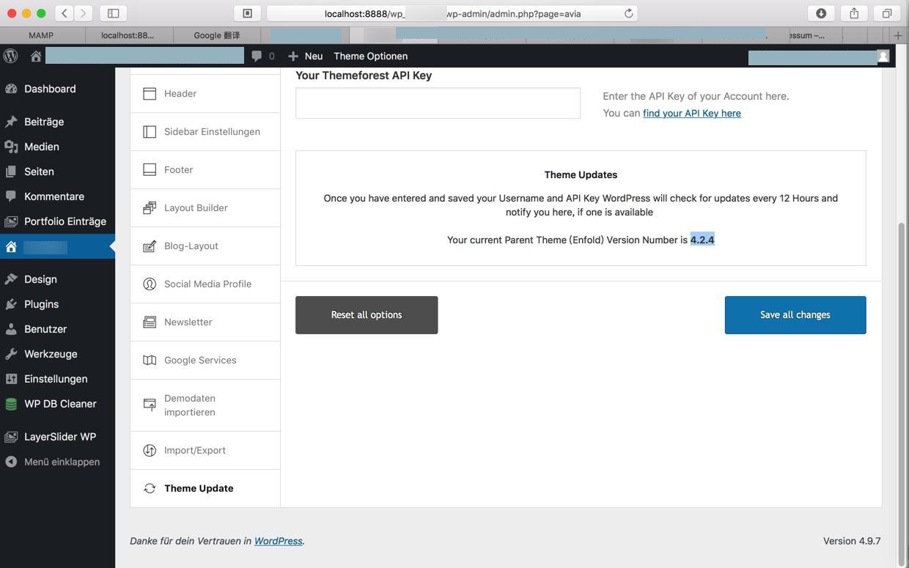Click the Theme Updates heading

[x=581, y=174]
